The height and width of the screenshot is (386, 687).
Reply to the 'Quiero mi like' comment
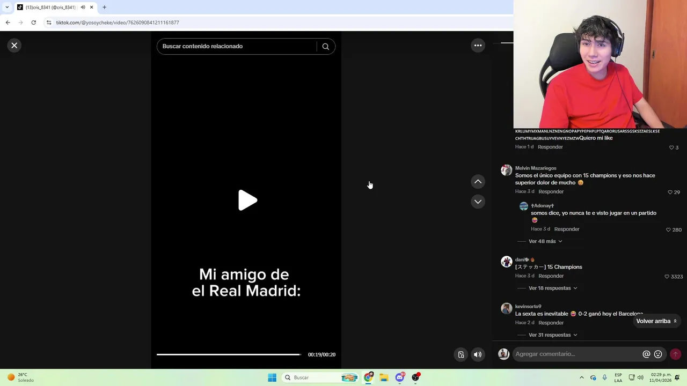550,147
